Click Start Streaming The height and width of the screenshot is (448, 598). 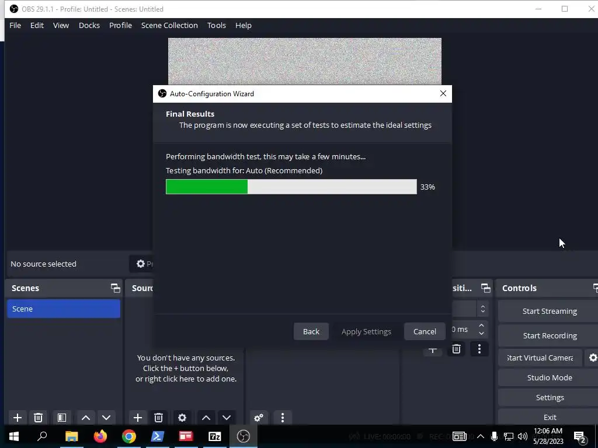(549, 311)
